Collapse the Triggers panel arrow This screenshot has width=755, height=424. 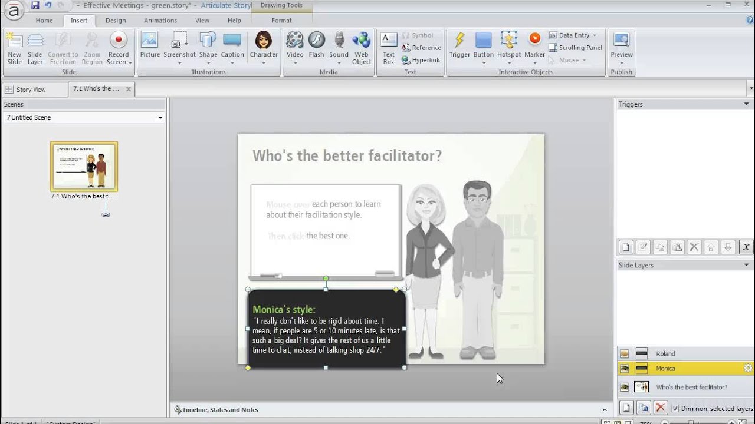pos(747,104)
